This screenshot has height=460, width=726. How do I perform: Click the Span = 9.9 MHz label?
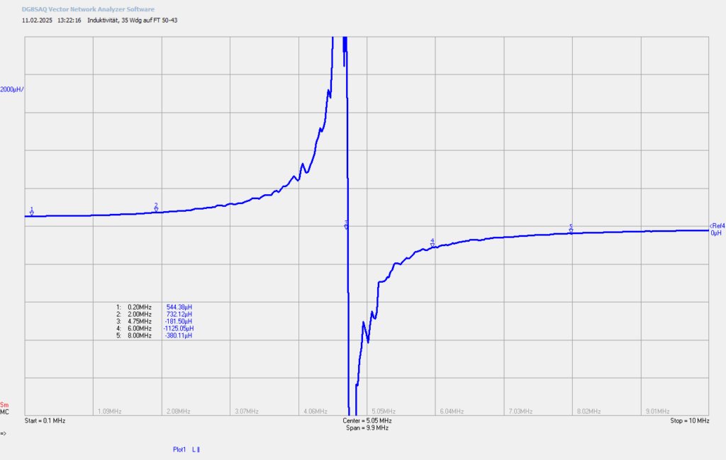367,428
